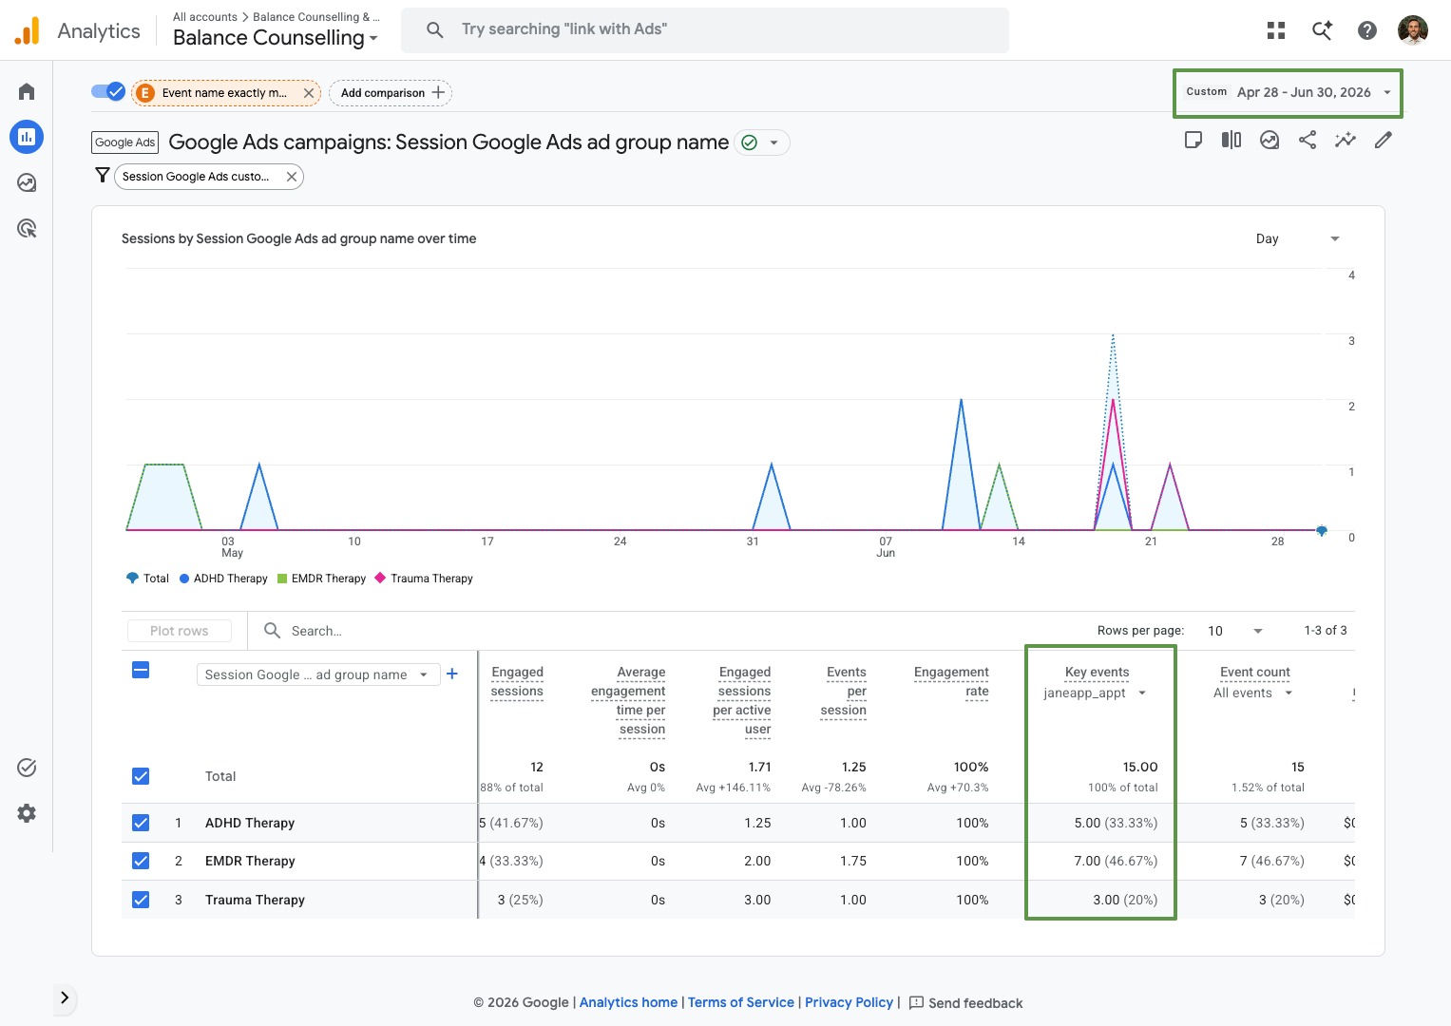1451x1026 pixels.
Task: Click All accounts breadcrumb
Action: [205, 17]
